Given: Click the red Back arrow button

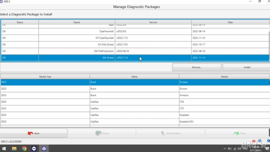Looking at the screenshot, I should (x=33, y=133).
